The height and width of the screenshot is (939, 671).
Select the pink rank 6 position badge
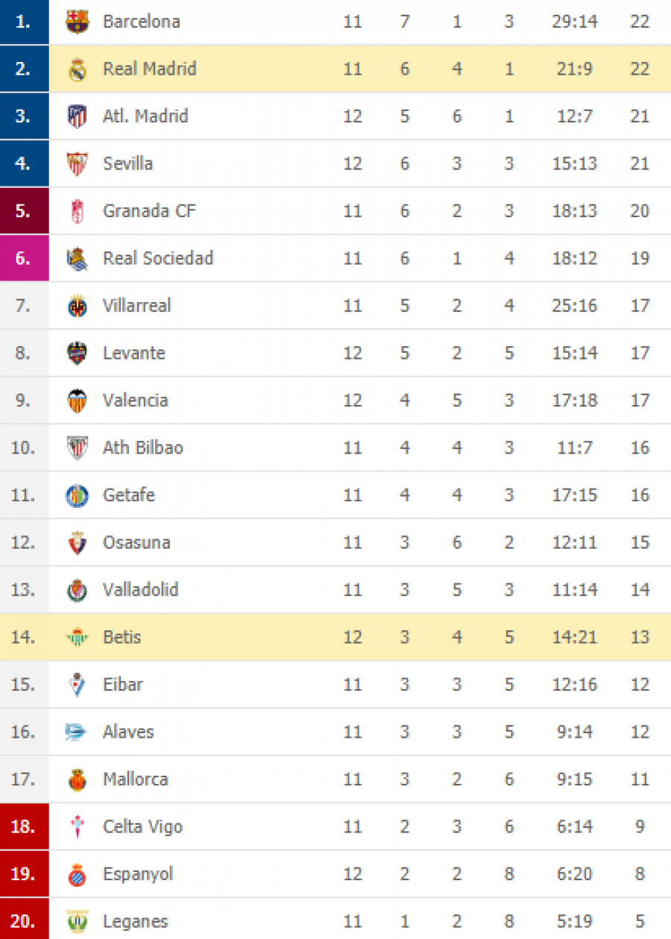24,258
